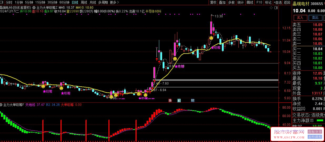Image resolution: width=325 pixels, height=142 pixels.
Task: Click the 指标分享 link in banner
Action: point(315,132)
